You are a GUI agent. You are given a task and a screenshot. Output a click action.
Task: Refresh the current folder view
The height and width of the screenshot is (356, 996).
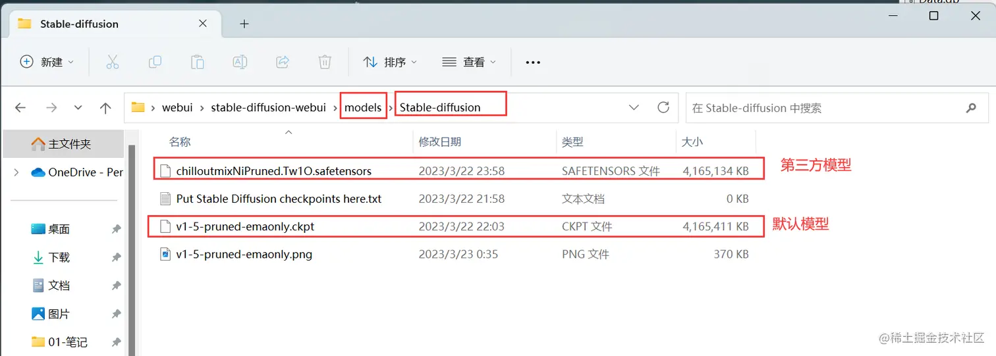663,107
